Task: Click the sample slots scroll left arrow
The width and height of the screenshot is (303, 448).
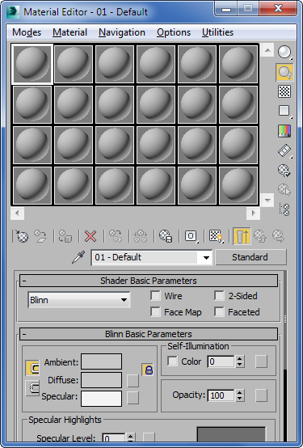Action: [x=18, y=213]
